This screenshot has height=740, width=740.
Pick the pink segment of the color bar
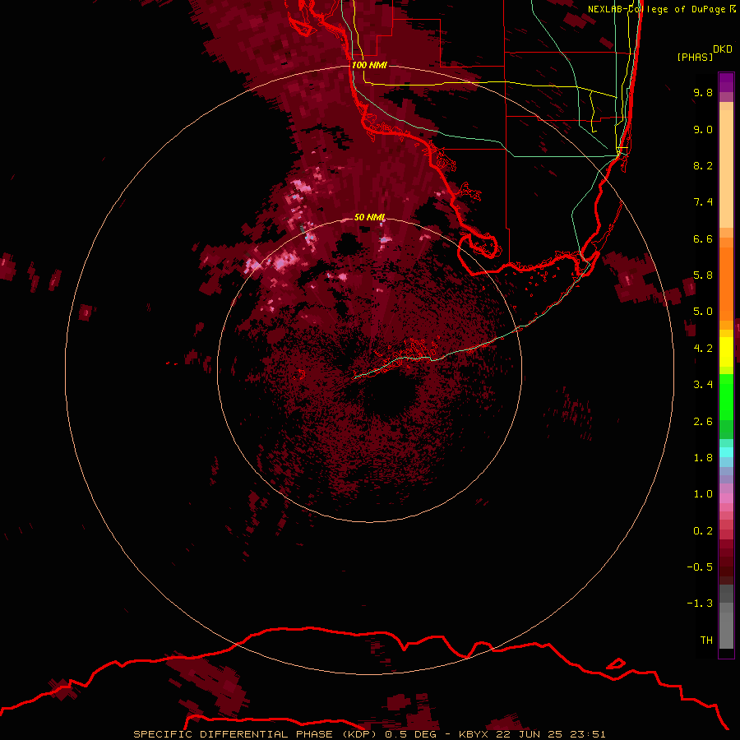[726, 498]
